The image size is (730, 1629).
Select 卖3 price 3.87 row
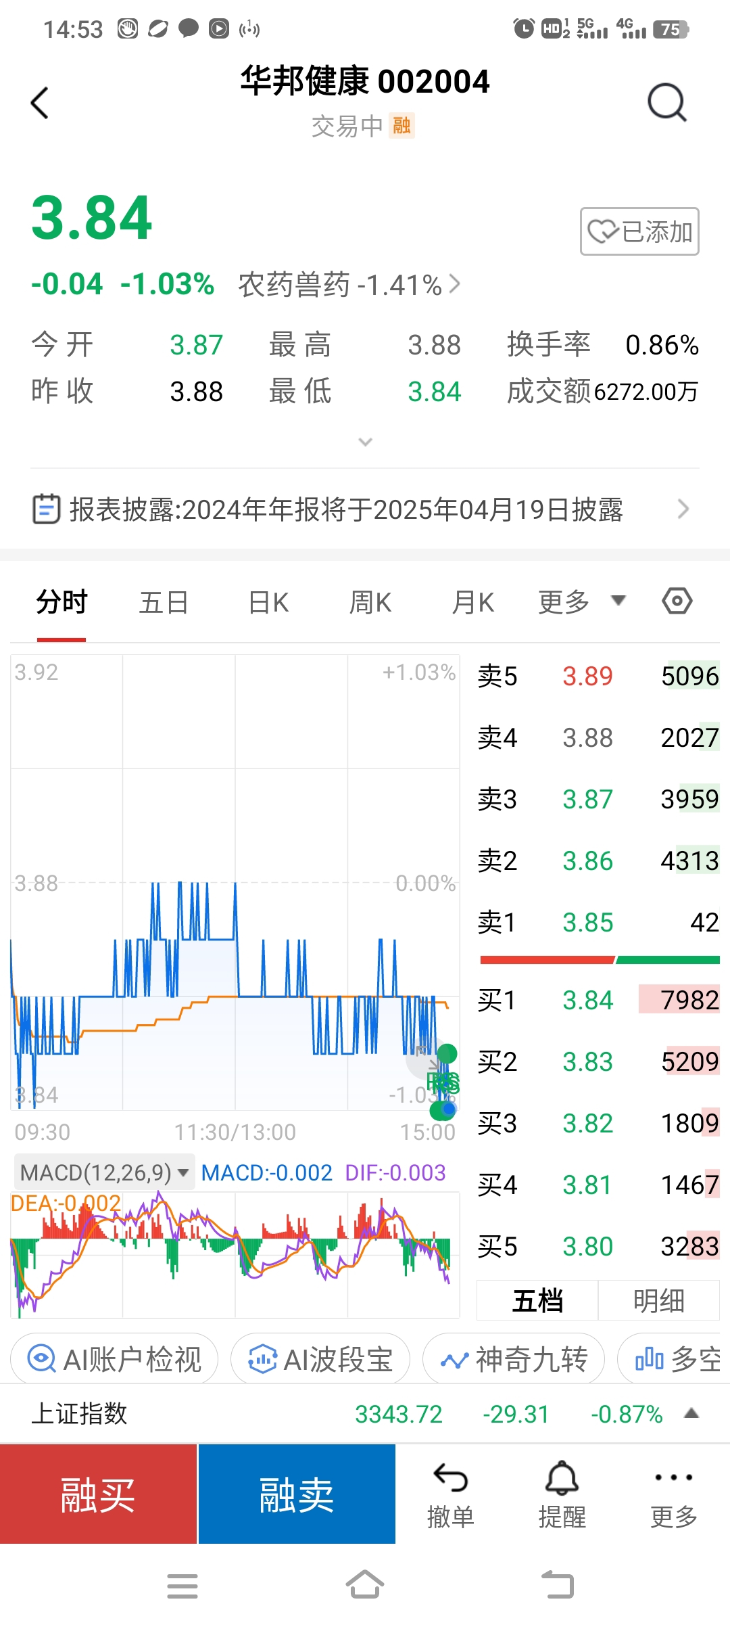598,799
